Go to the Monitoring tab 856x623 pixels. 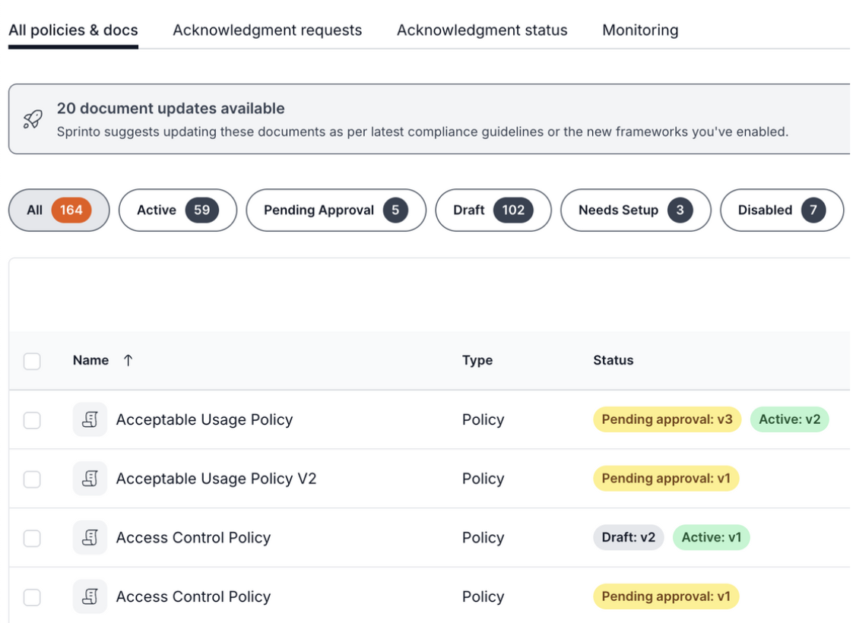(640, 30)
